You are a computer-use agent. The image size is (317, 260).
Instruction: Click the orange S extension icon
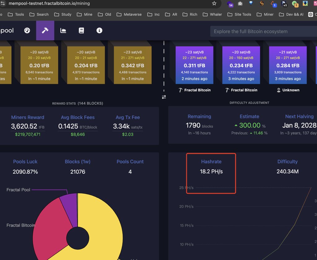pyautogui.click(x=262, y=3)
